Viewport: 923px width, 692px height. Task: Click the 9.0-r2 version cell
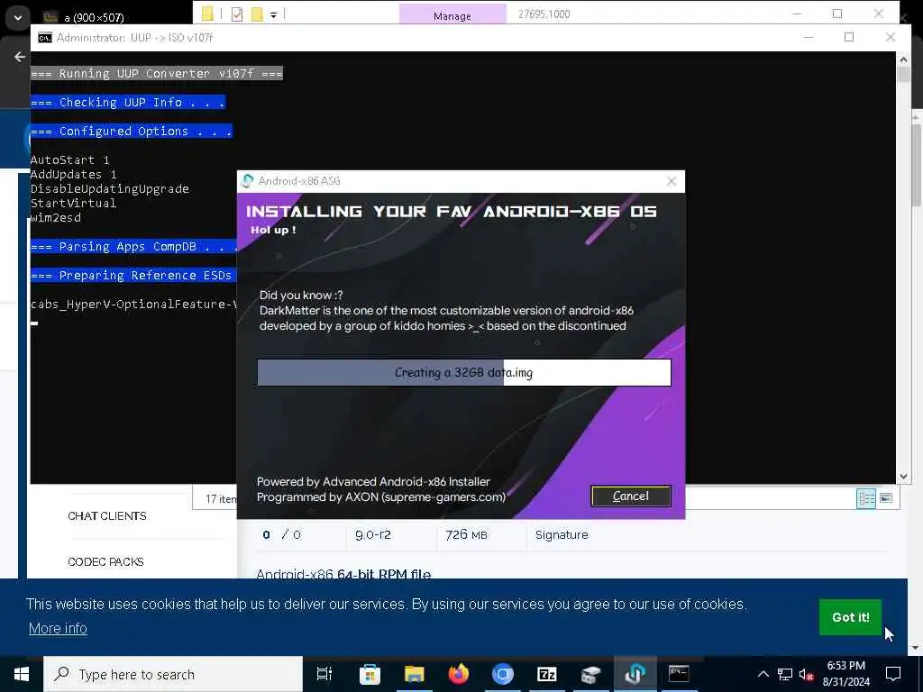[x=372, y=535]
